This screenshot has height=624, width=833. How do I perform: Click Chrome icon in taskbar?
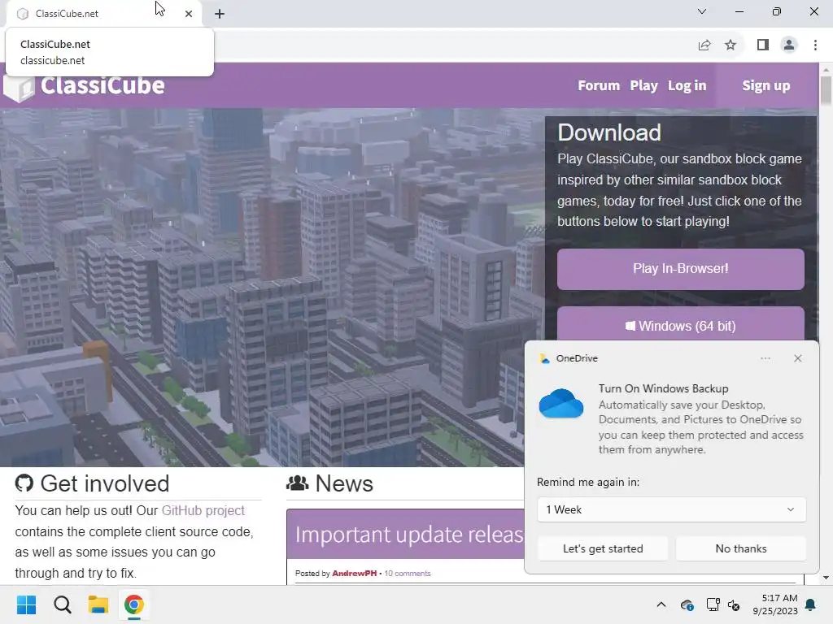[x=134, y=604]
